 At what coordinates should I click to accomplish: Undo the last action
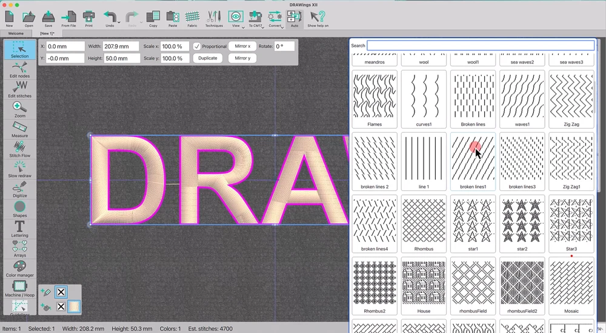110,18
